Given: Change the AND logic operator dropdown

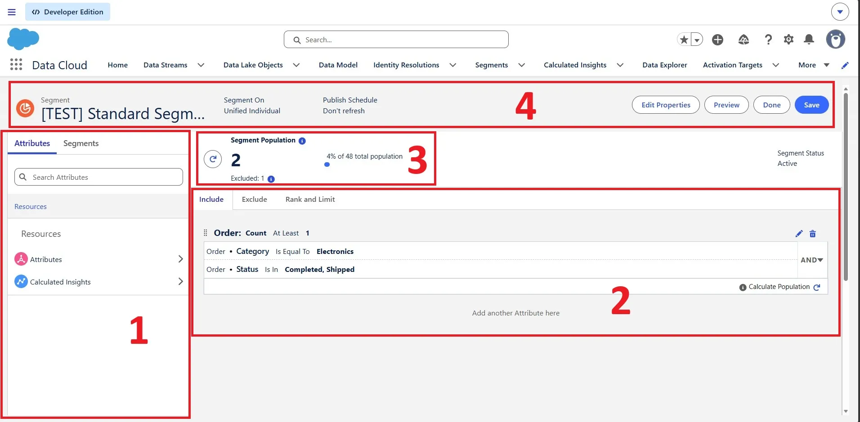Looking at the screenshot, I should [x=812, y=260].
